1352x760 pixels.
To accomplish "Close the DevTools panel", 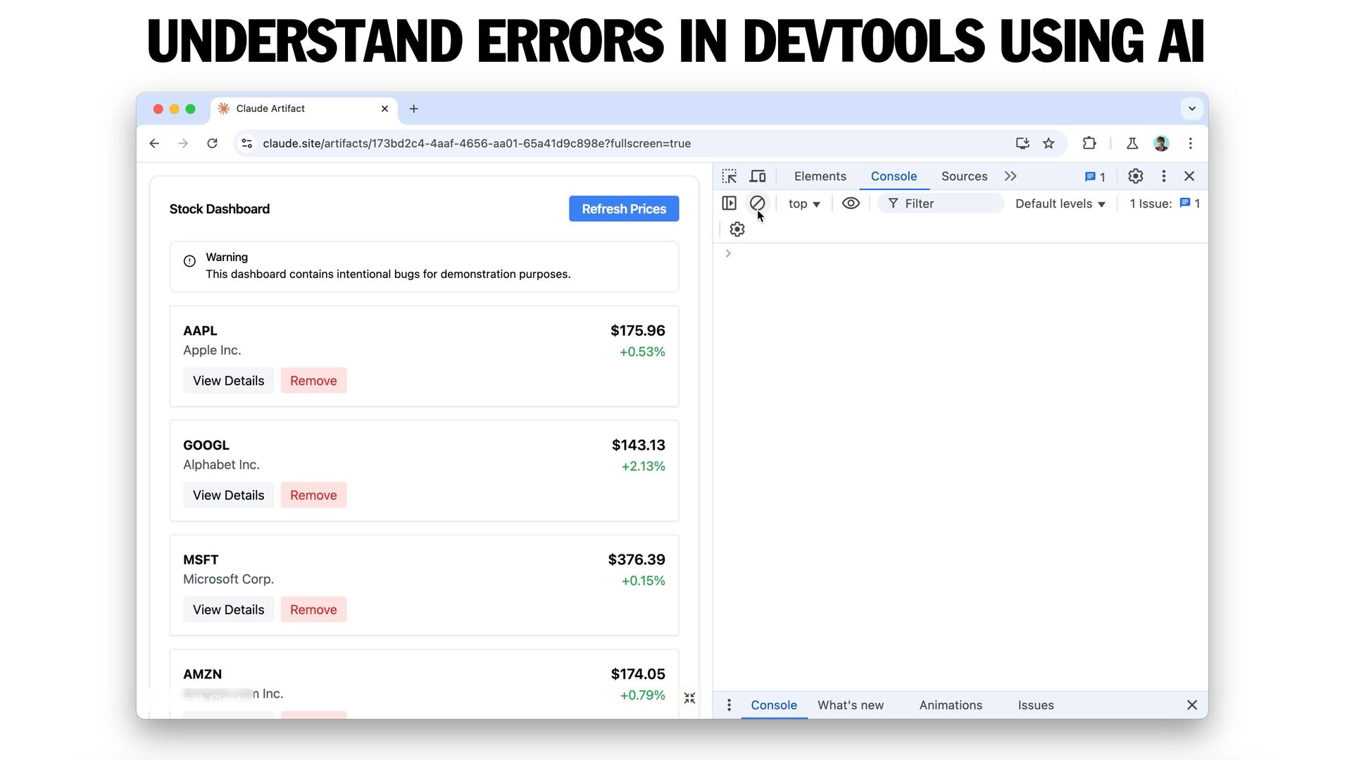I will 1189,176.
